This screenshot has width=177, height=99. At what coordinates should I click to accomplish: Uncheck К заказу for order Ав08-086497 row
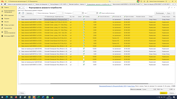pos(84,51)
